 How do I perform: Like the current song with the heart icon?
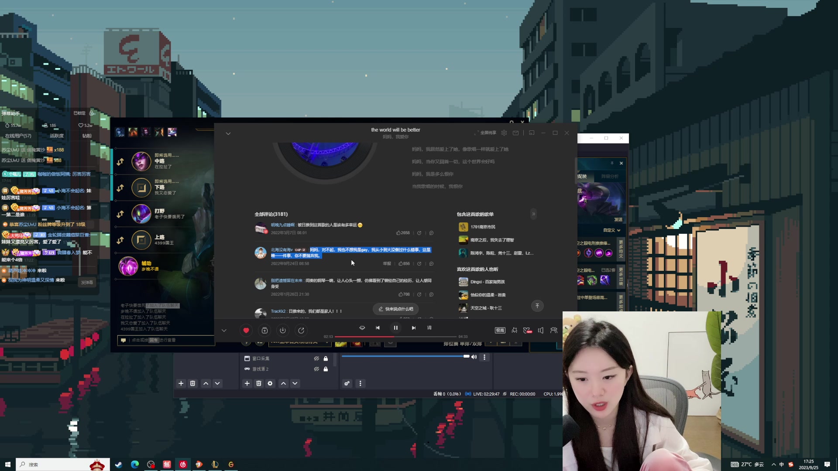(x=246, y=331)
